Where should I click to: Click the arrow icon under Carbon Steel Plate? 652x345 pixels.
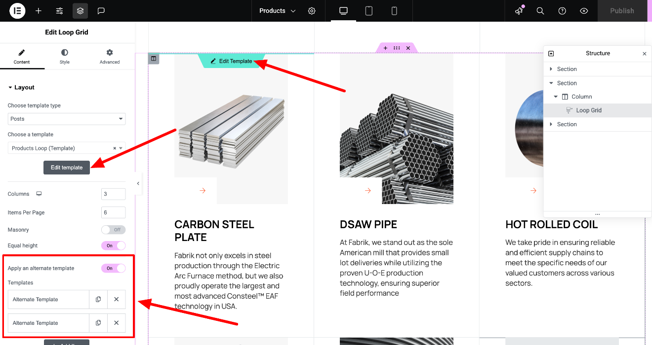click(203, 191)
